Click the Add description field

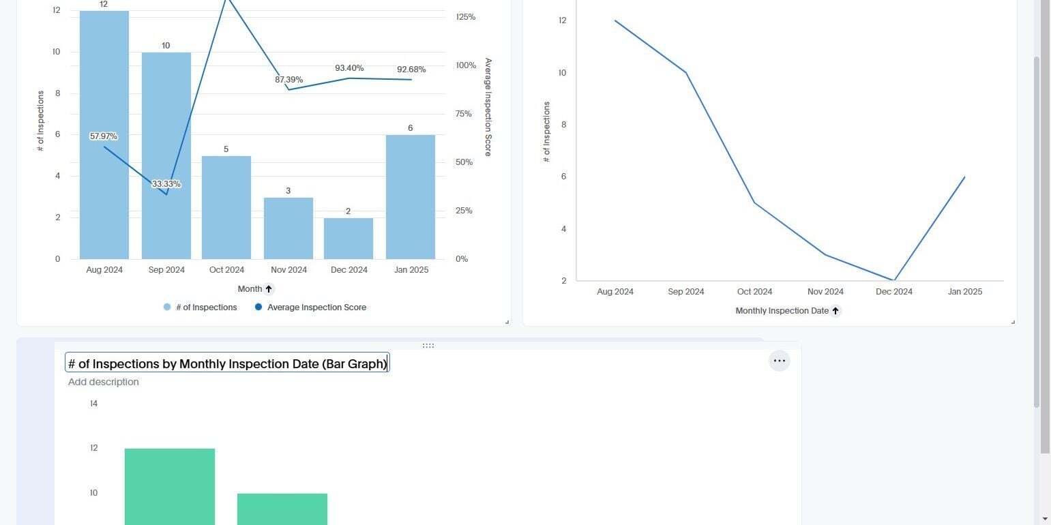[104, 382]
